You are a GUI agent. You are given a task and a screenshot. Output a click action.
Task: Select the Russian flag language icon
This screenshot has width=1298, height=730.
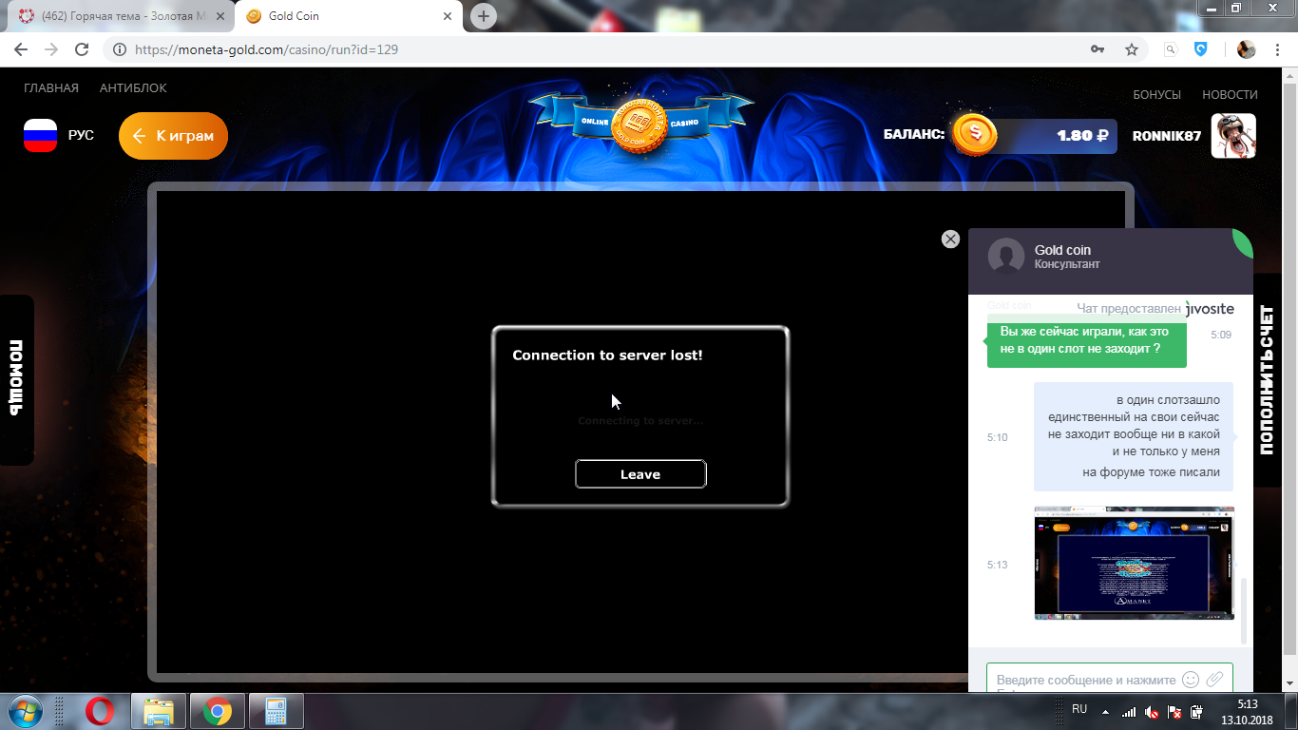click(x=40, y=136)
